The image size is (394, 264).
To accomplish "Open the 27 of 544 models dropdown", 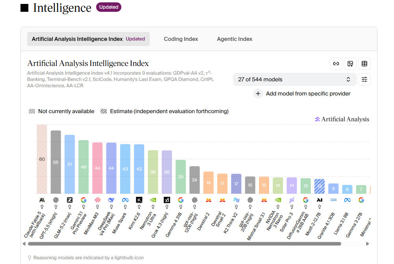I will (295, 79).
